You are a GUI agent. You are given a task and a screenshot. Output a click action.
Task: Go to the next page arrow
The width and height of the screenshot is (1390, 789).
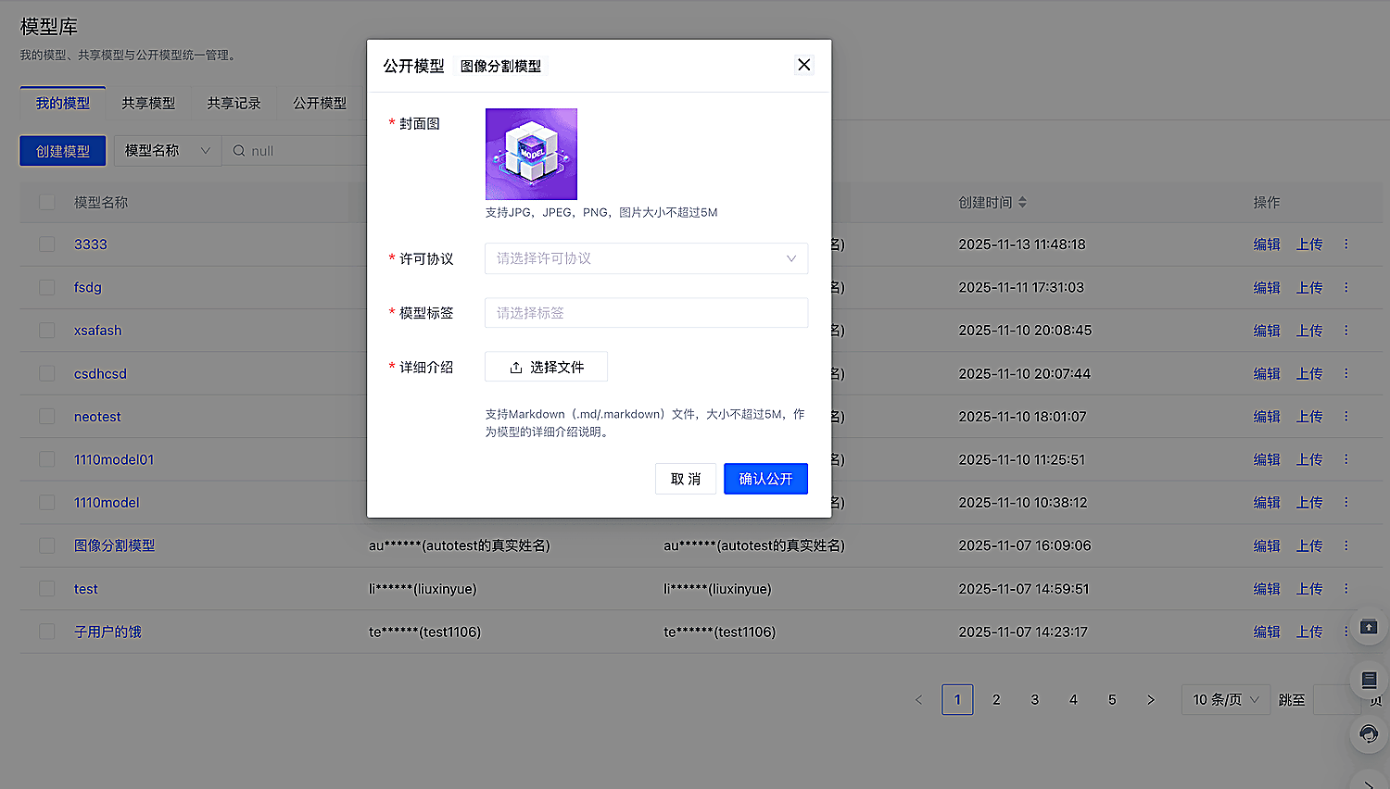pos(1151,700)
